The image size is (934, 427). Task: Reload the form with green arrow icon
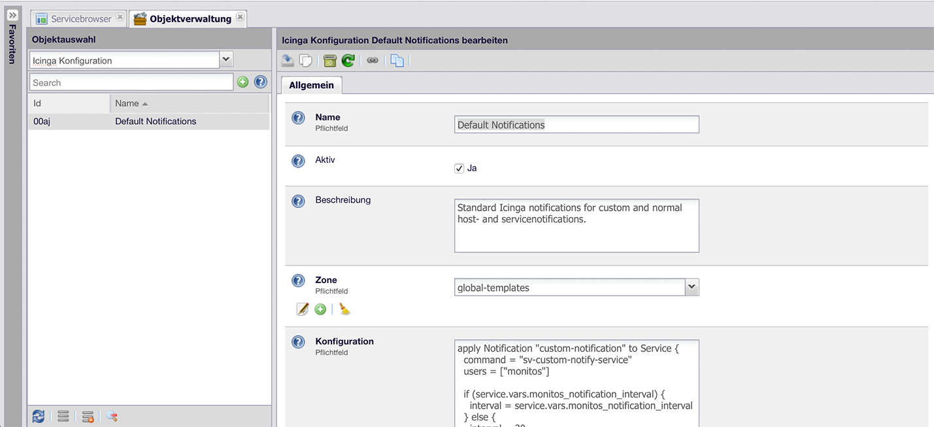click(348, 61)
